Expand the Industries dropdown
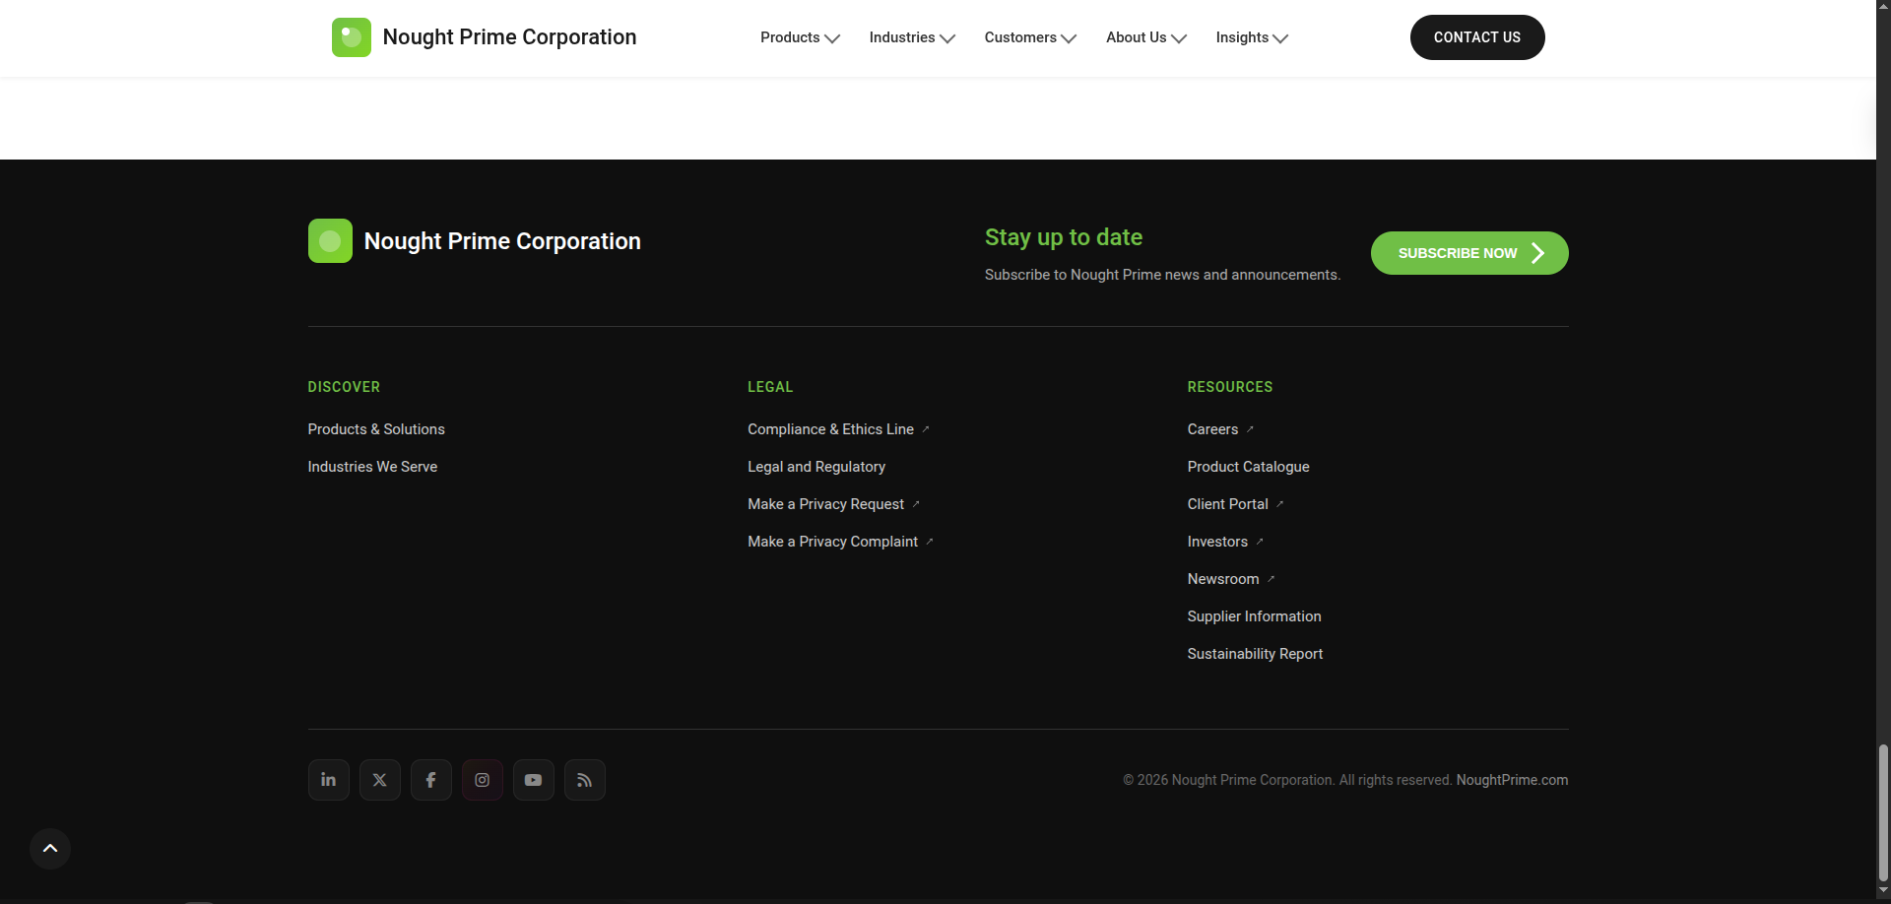This screenshot has height=904, width=1891. coord(910,37)
